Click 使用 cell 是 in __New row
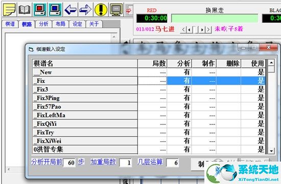Screen dimensions: 281x184 click(253, 72)
